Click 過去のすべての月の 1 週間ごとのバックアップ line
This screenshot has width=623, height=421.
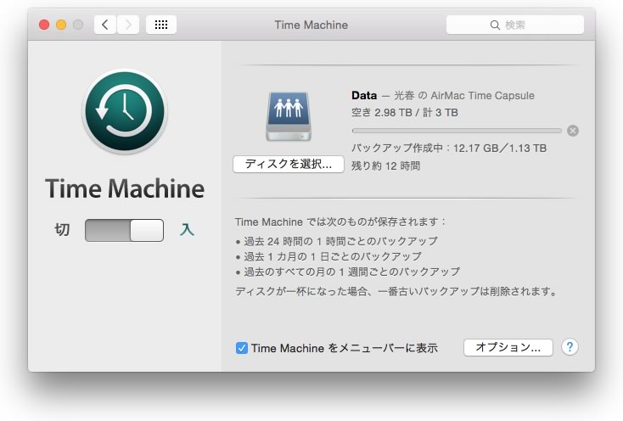(351, 272)
